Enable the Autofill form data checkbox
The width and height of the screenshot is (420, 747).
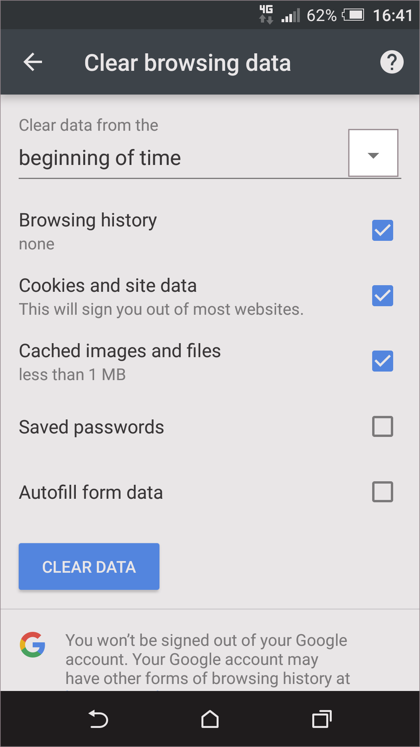382,492
